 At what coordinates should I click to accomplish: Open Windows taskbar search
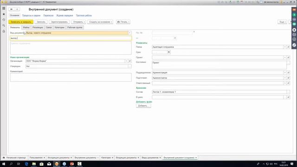pyautogui.click(x=11, y=164)
